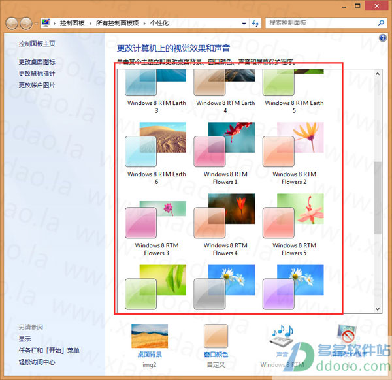Select the Windows 8 RTM Flowers 1 theme
This screenshot has width=392, height=380.
coord(225,153)
